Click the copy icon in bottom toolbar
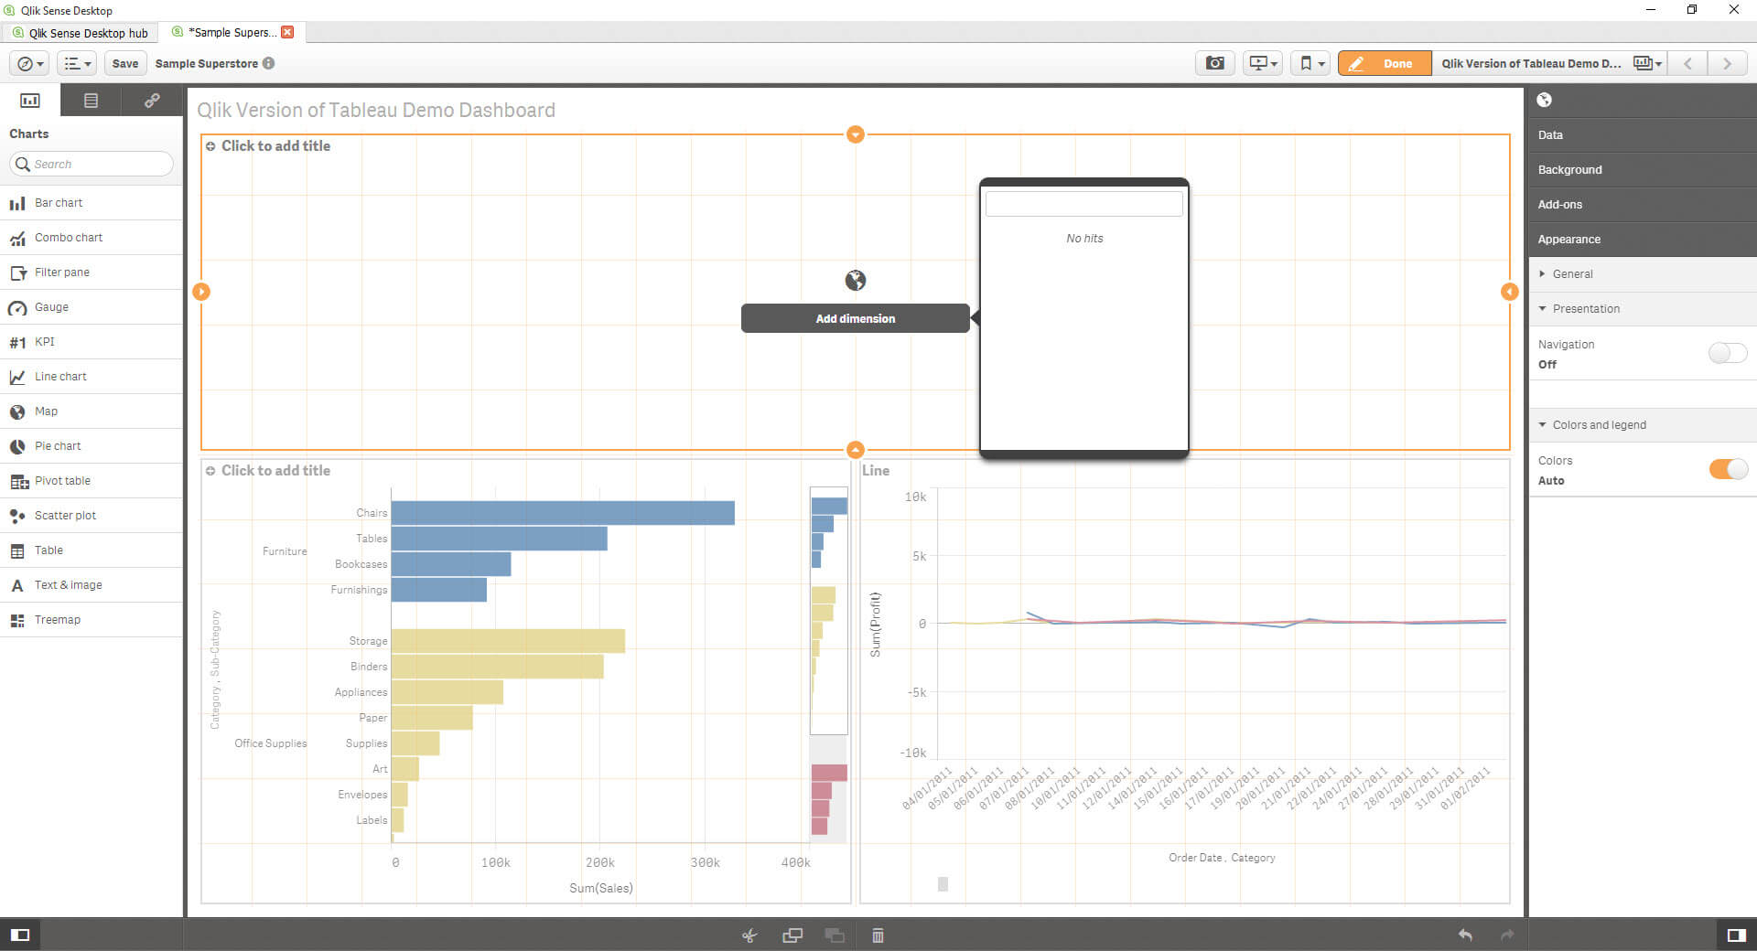1757x951 pixels. tap(792, 935)
